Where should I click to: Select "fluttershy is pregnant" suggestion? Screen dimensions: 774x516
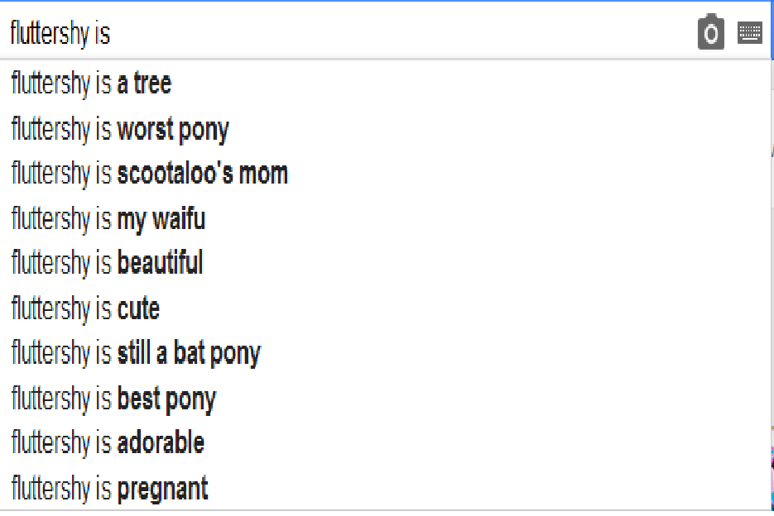(x=109, y=489)
